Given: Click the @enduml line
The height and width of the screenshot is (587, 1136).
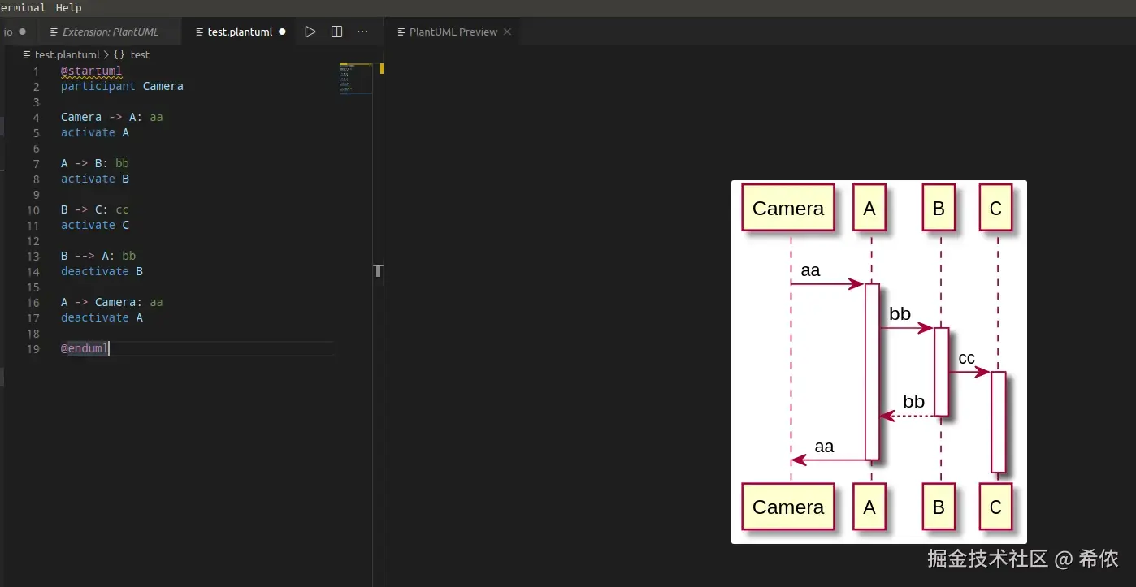Looking at the screenshot, I should click(x=85, y=348).
